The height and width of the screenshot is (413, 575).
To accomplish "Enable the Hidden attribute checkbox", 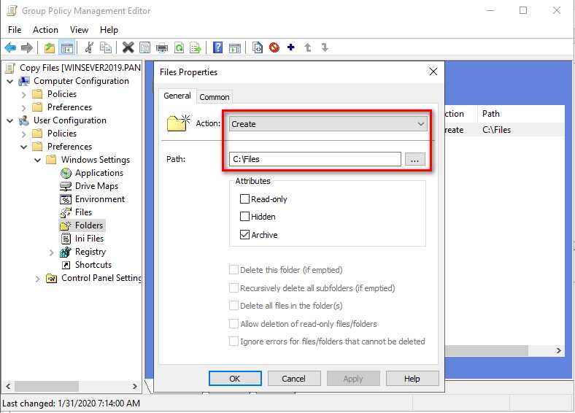I will click(x=244, y=217).
